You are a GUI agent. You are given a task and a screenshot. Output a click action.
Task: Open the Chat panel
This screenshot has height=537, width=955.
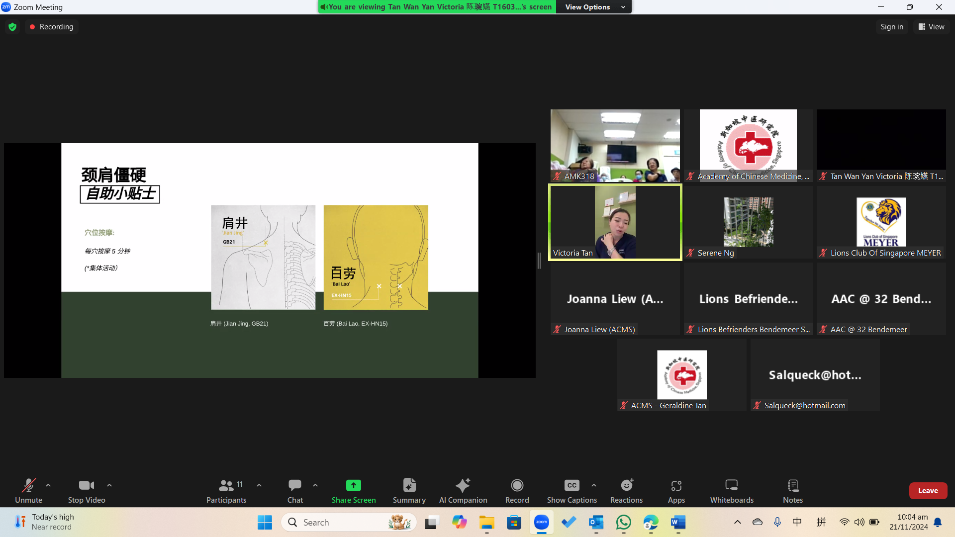point(295,490)
